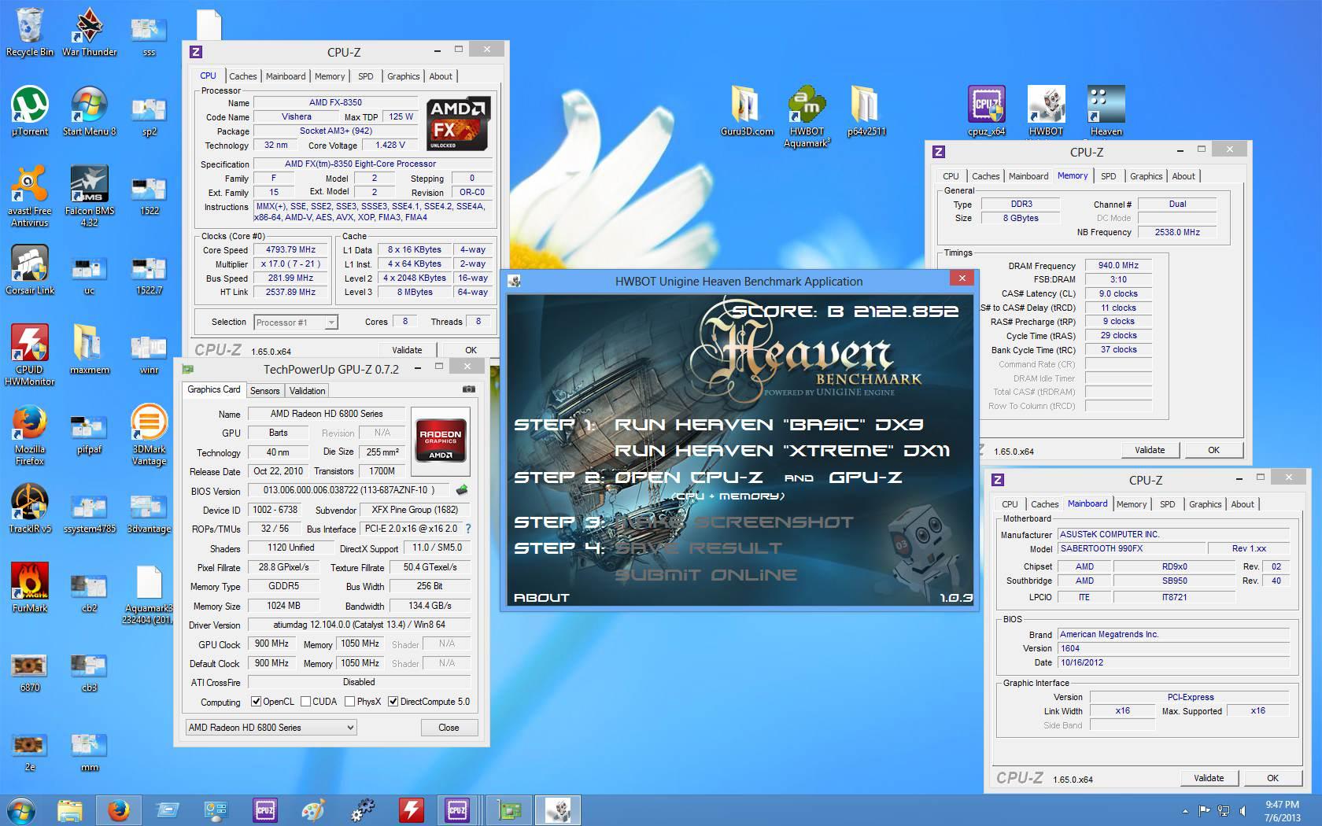Image resolution: width=1322 pixels, height=826 pixels.
Task: Open Validation tab in GPU-Z
Action: pos(307,390)
